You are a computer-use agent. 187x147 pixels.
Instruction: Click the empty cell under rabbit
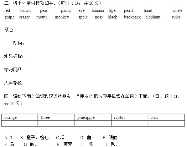pos(130,123)
